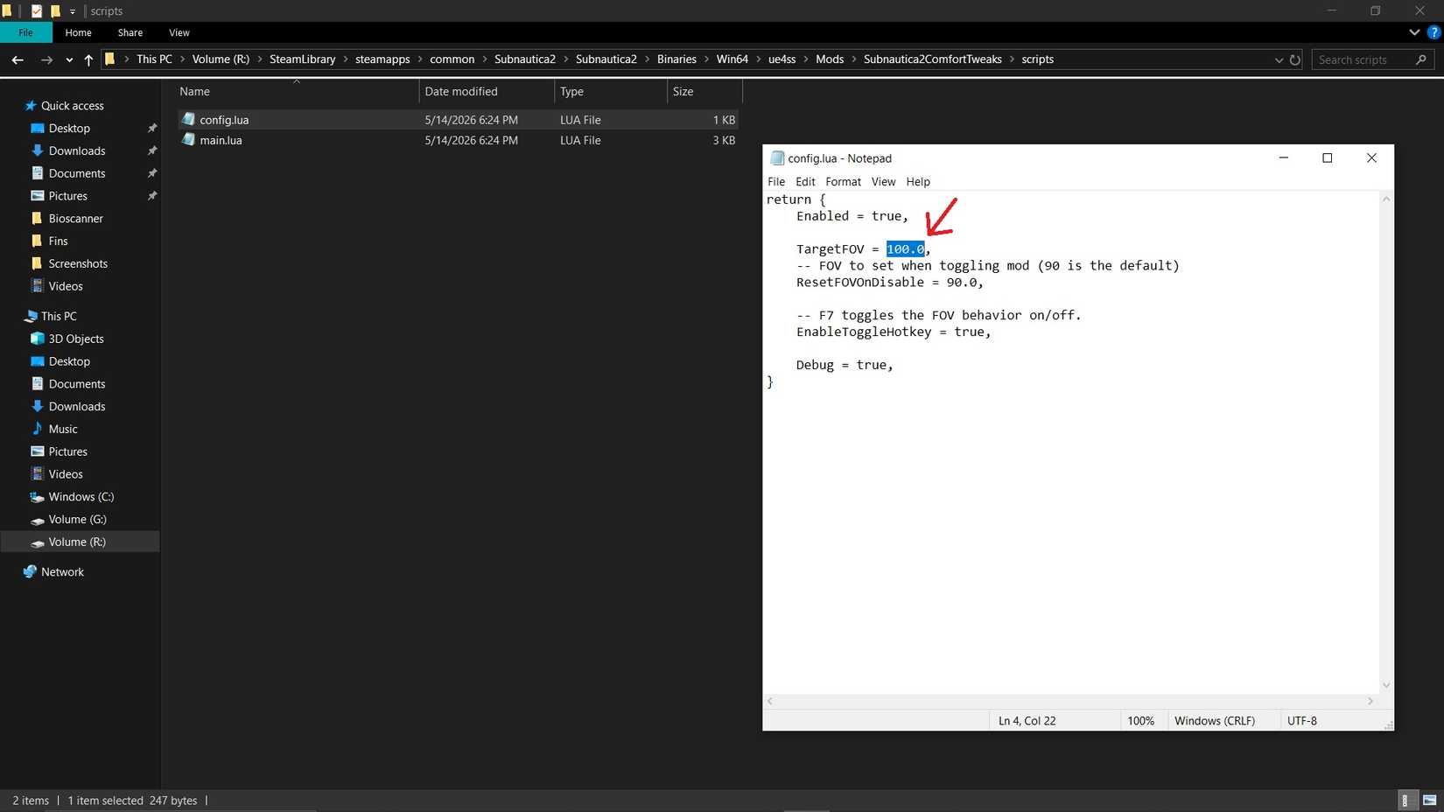Click Mods in the address path
The height and width of the screenshot is (812, 1444).
(x=830, y=59)
